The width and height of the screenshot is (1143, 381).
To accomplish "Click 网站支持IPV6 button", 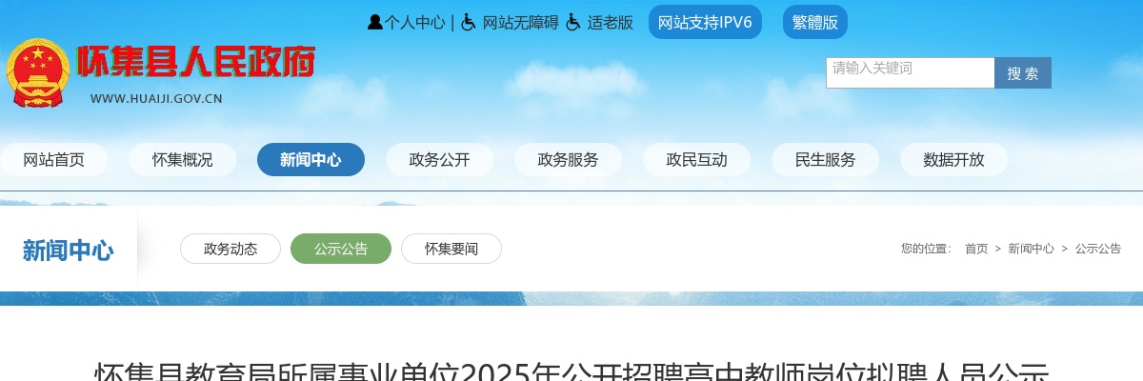I will pyautogui.click(x=705, y=22).
